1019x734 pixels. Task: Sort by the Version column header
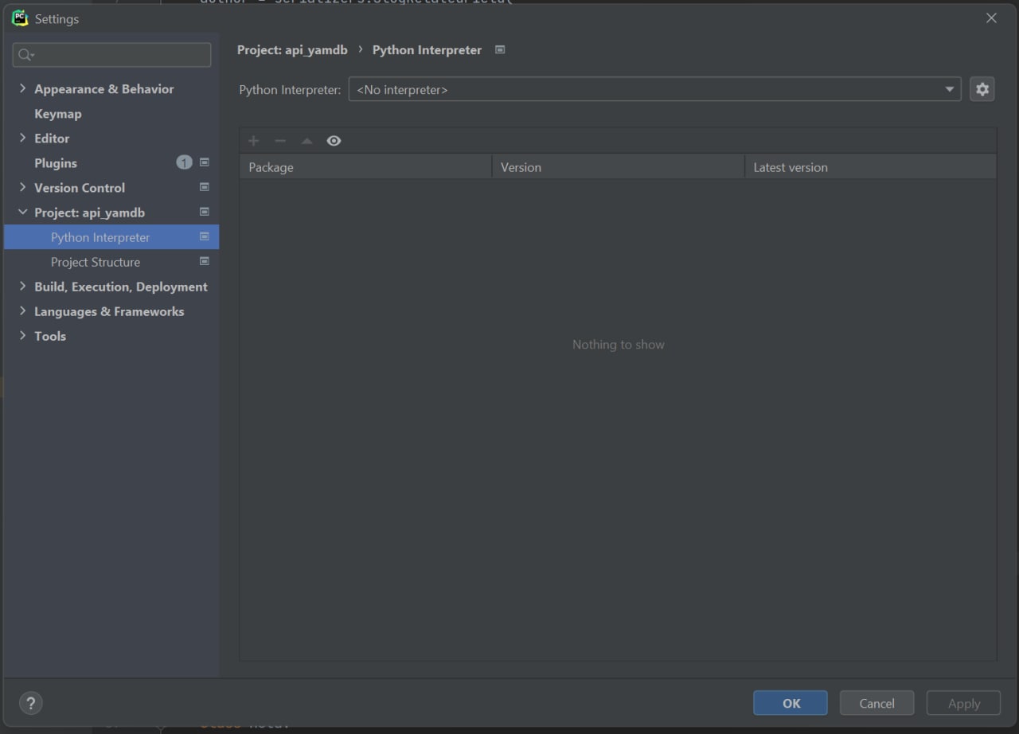click(619, 167)
